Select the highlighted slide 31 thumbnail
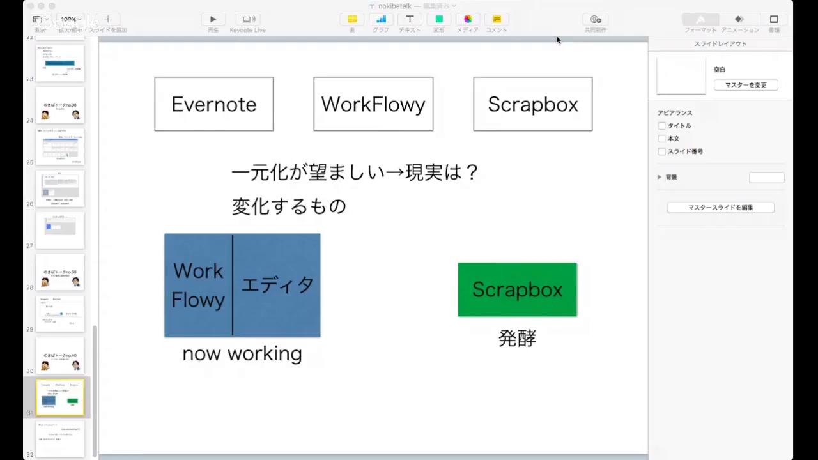The height and width of the screenshot is (460, 818). click(x=60, y=397)
